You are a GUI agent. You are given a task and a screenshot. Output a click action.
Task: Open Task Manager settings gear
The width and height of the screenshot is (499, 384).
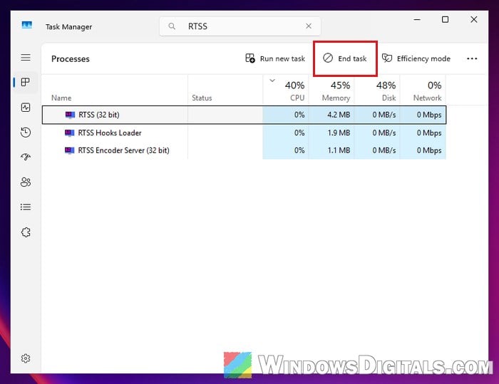(26, 358)
